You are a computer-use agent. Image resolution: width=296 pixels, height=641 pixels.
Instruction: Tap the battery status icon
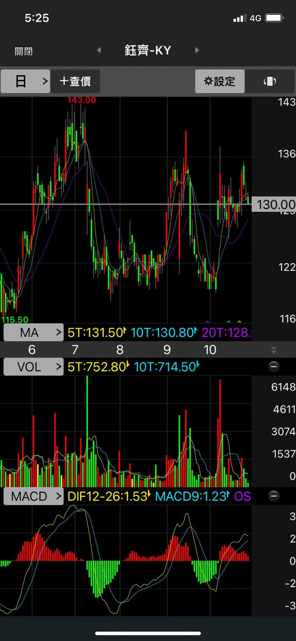pos(274,18)
